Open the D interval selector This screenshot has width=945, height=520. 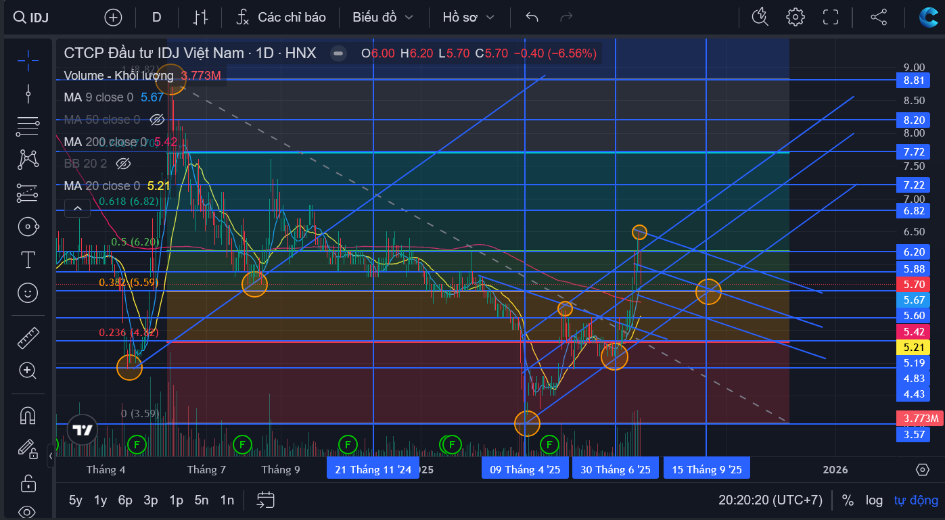coord(157,17)
